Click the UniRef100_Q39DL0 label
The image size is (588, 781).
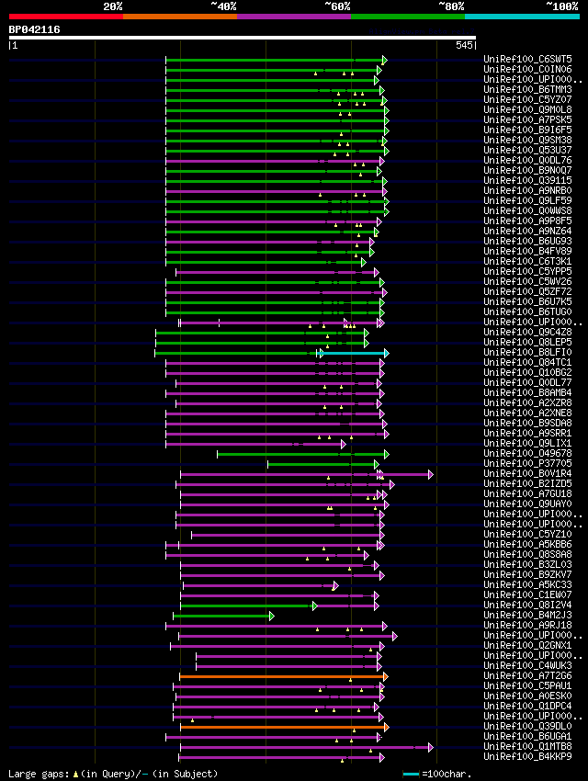527,726
